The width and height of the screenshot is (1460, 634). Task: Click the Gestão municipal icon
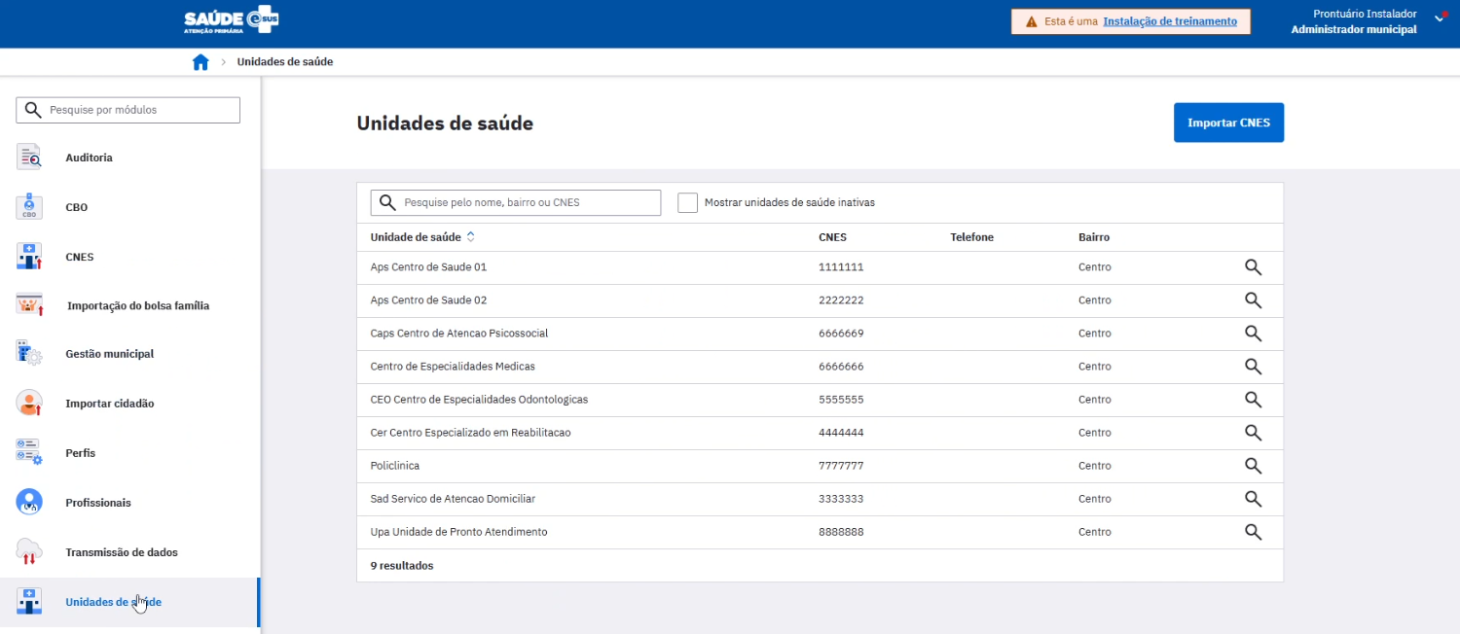(29, 354)
